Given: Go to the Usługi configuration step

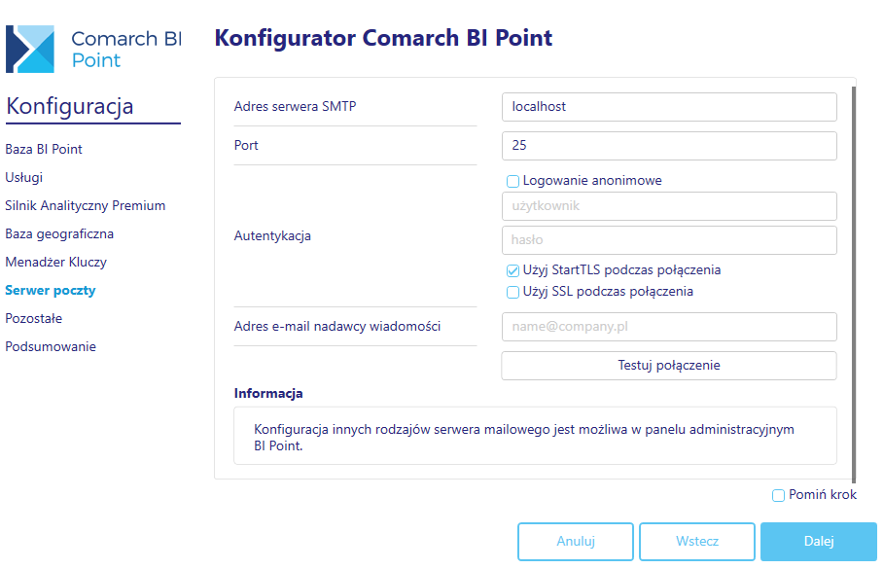Looking at the screenshot, I should pos(24,177).
